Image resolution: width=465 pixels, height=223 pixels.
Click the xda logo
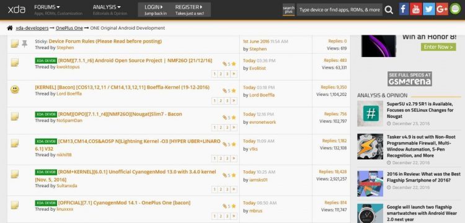coord(16,9)
